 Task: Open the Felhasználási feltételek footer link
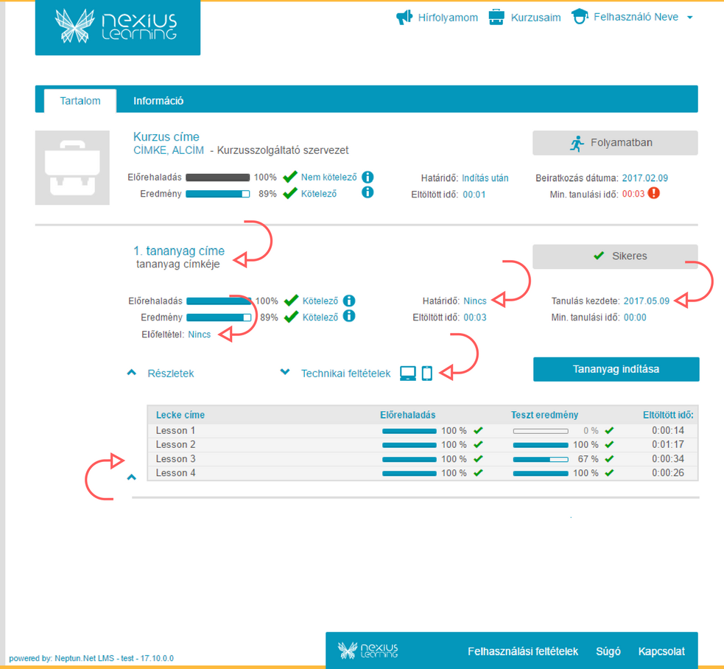pos(523,651)
